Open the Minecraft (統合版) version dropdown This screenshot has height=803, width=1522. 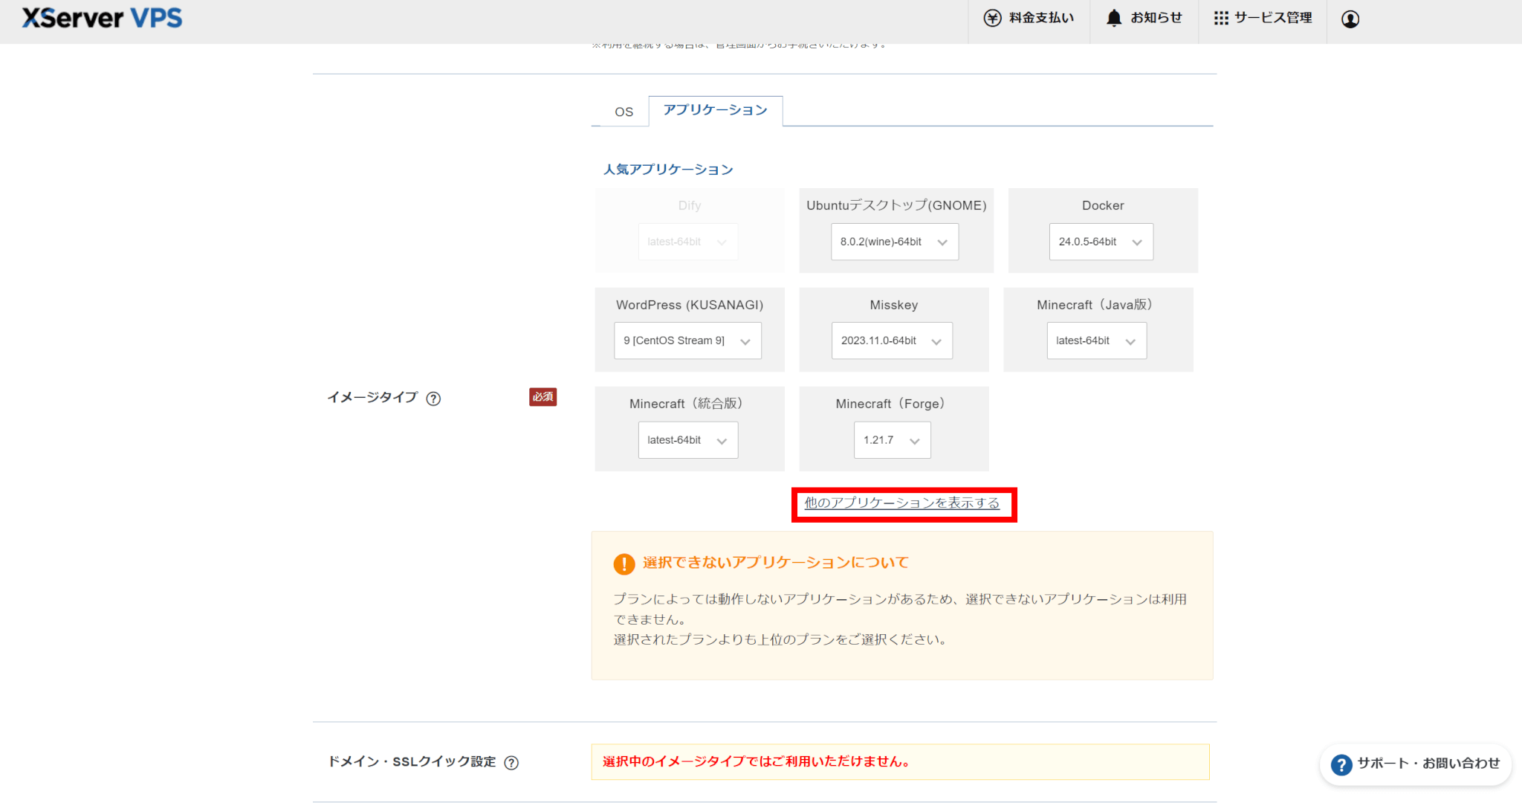click(x=688, y=440)
